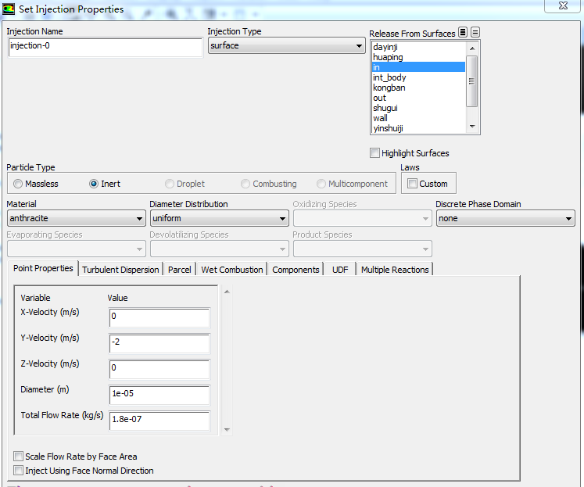Screen dimensions: 584x487
Task: Open the Product Species dropdown
Action: 363,249
